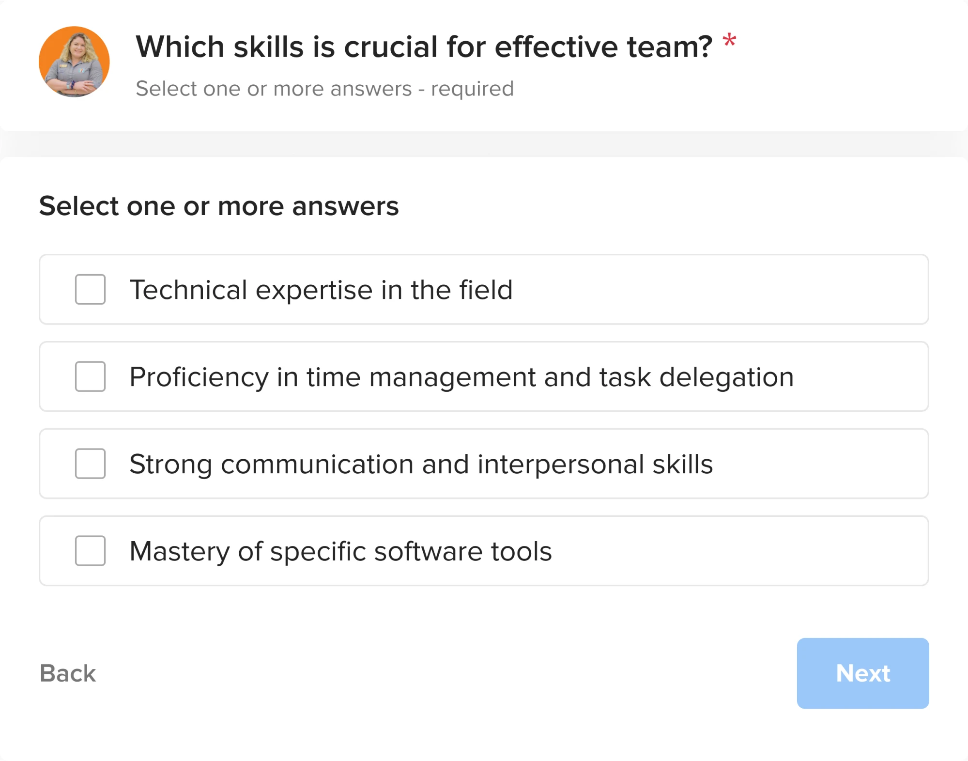Check the "Proficiency in time management" checkbox

90,376
